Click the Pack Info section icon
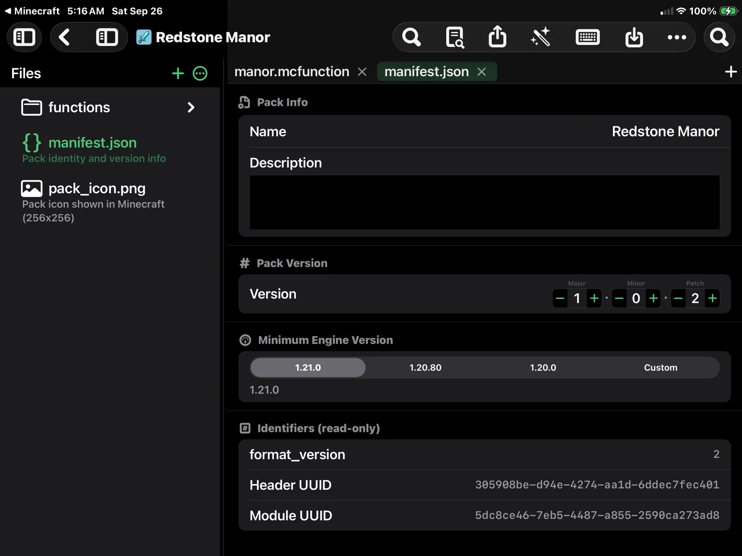 point(244,102)
